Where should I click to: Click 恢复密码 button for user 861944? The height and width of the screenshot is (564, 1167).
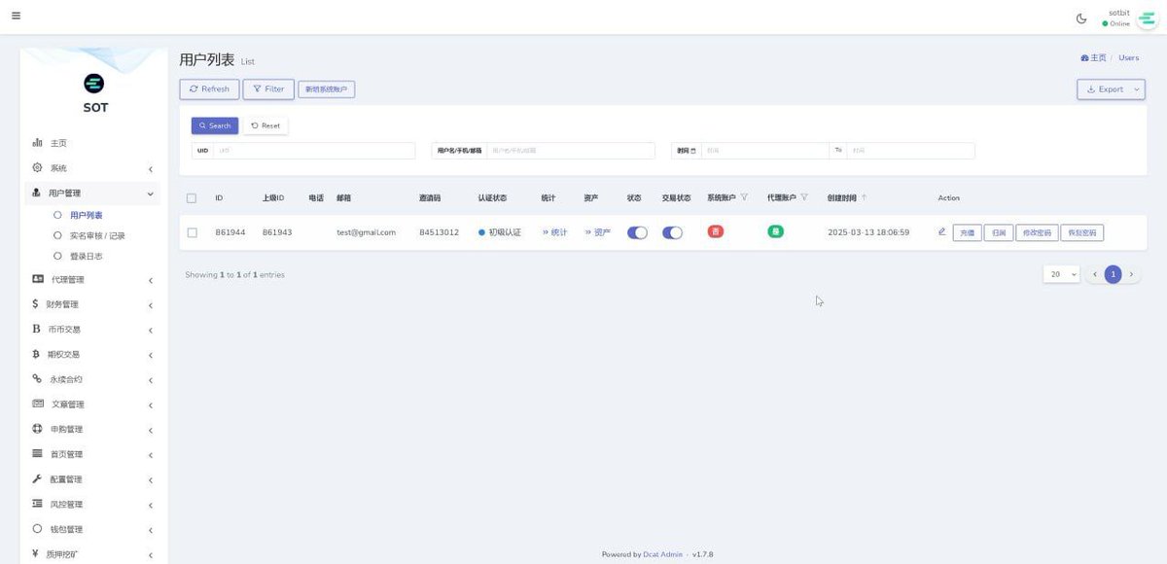[x=1081, y=233]
